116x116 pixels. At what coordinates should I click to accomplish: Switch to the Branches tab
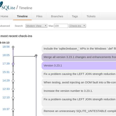57,16
